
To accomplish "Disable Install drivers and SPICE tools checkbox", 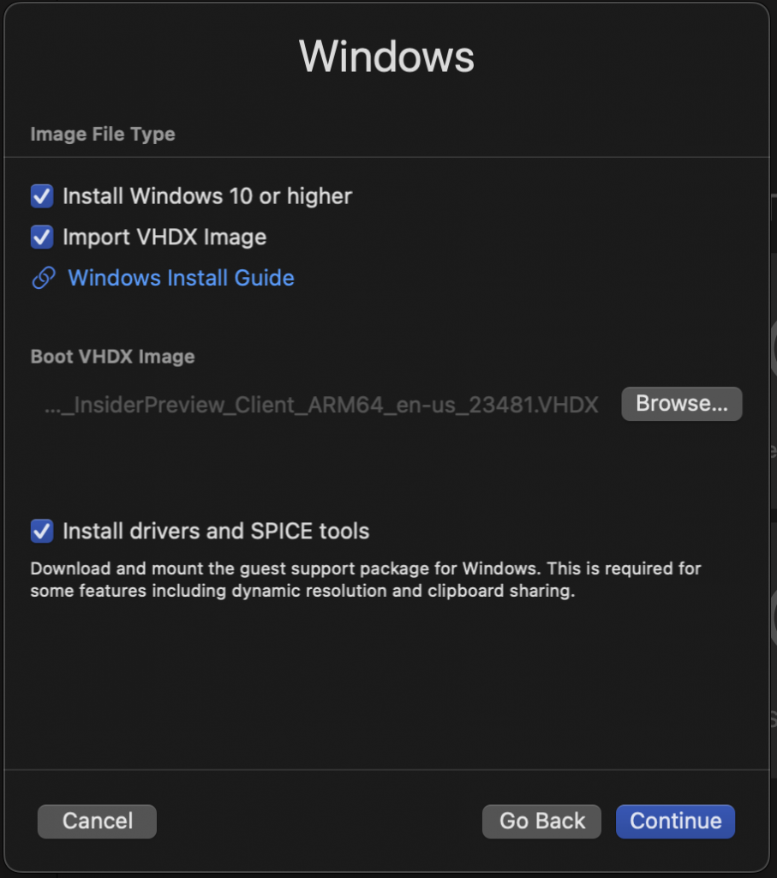I will pos(42,531).
